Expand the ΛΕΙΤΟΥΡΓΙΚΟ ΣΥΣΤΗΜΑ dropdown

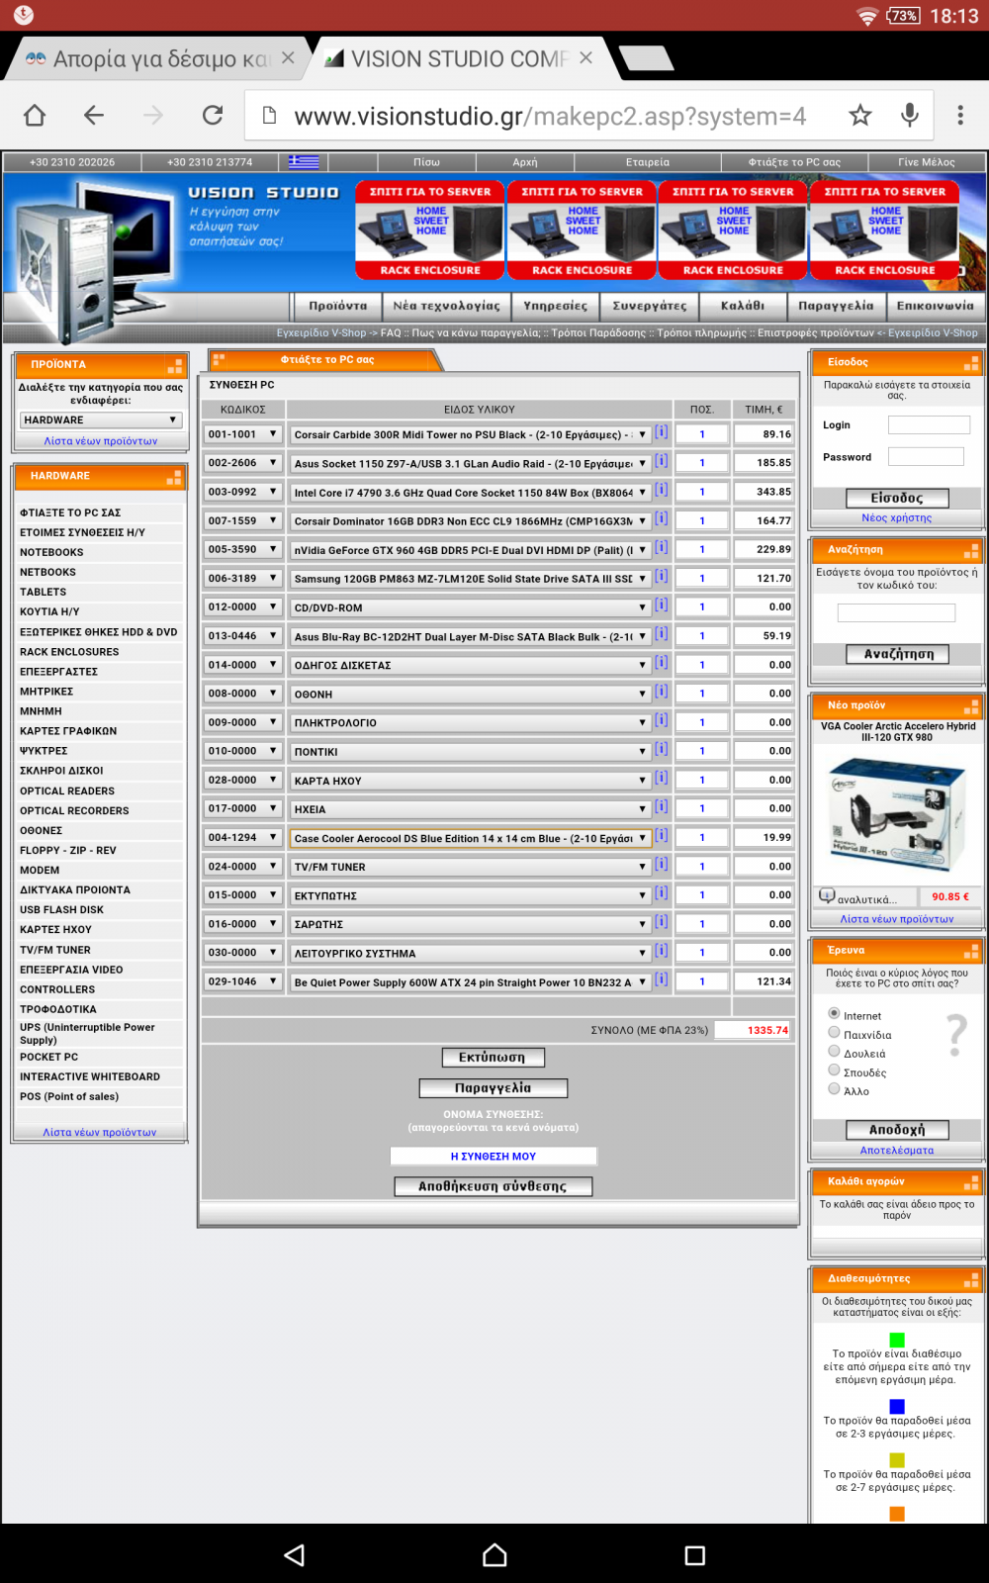click(x=470, y=953)
